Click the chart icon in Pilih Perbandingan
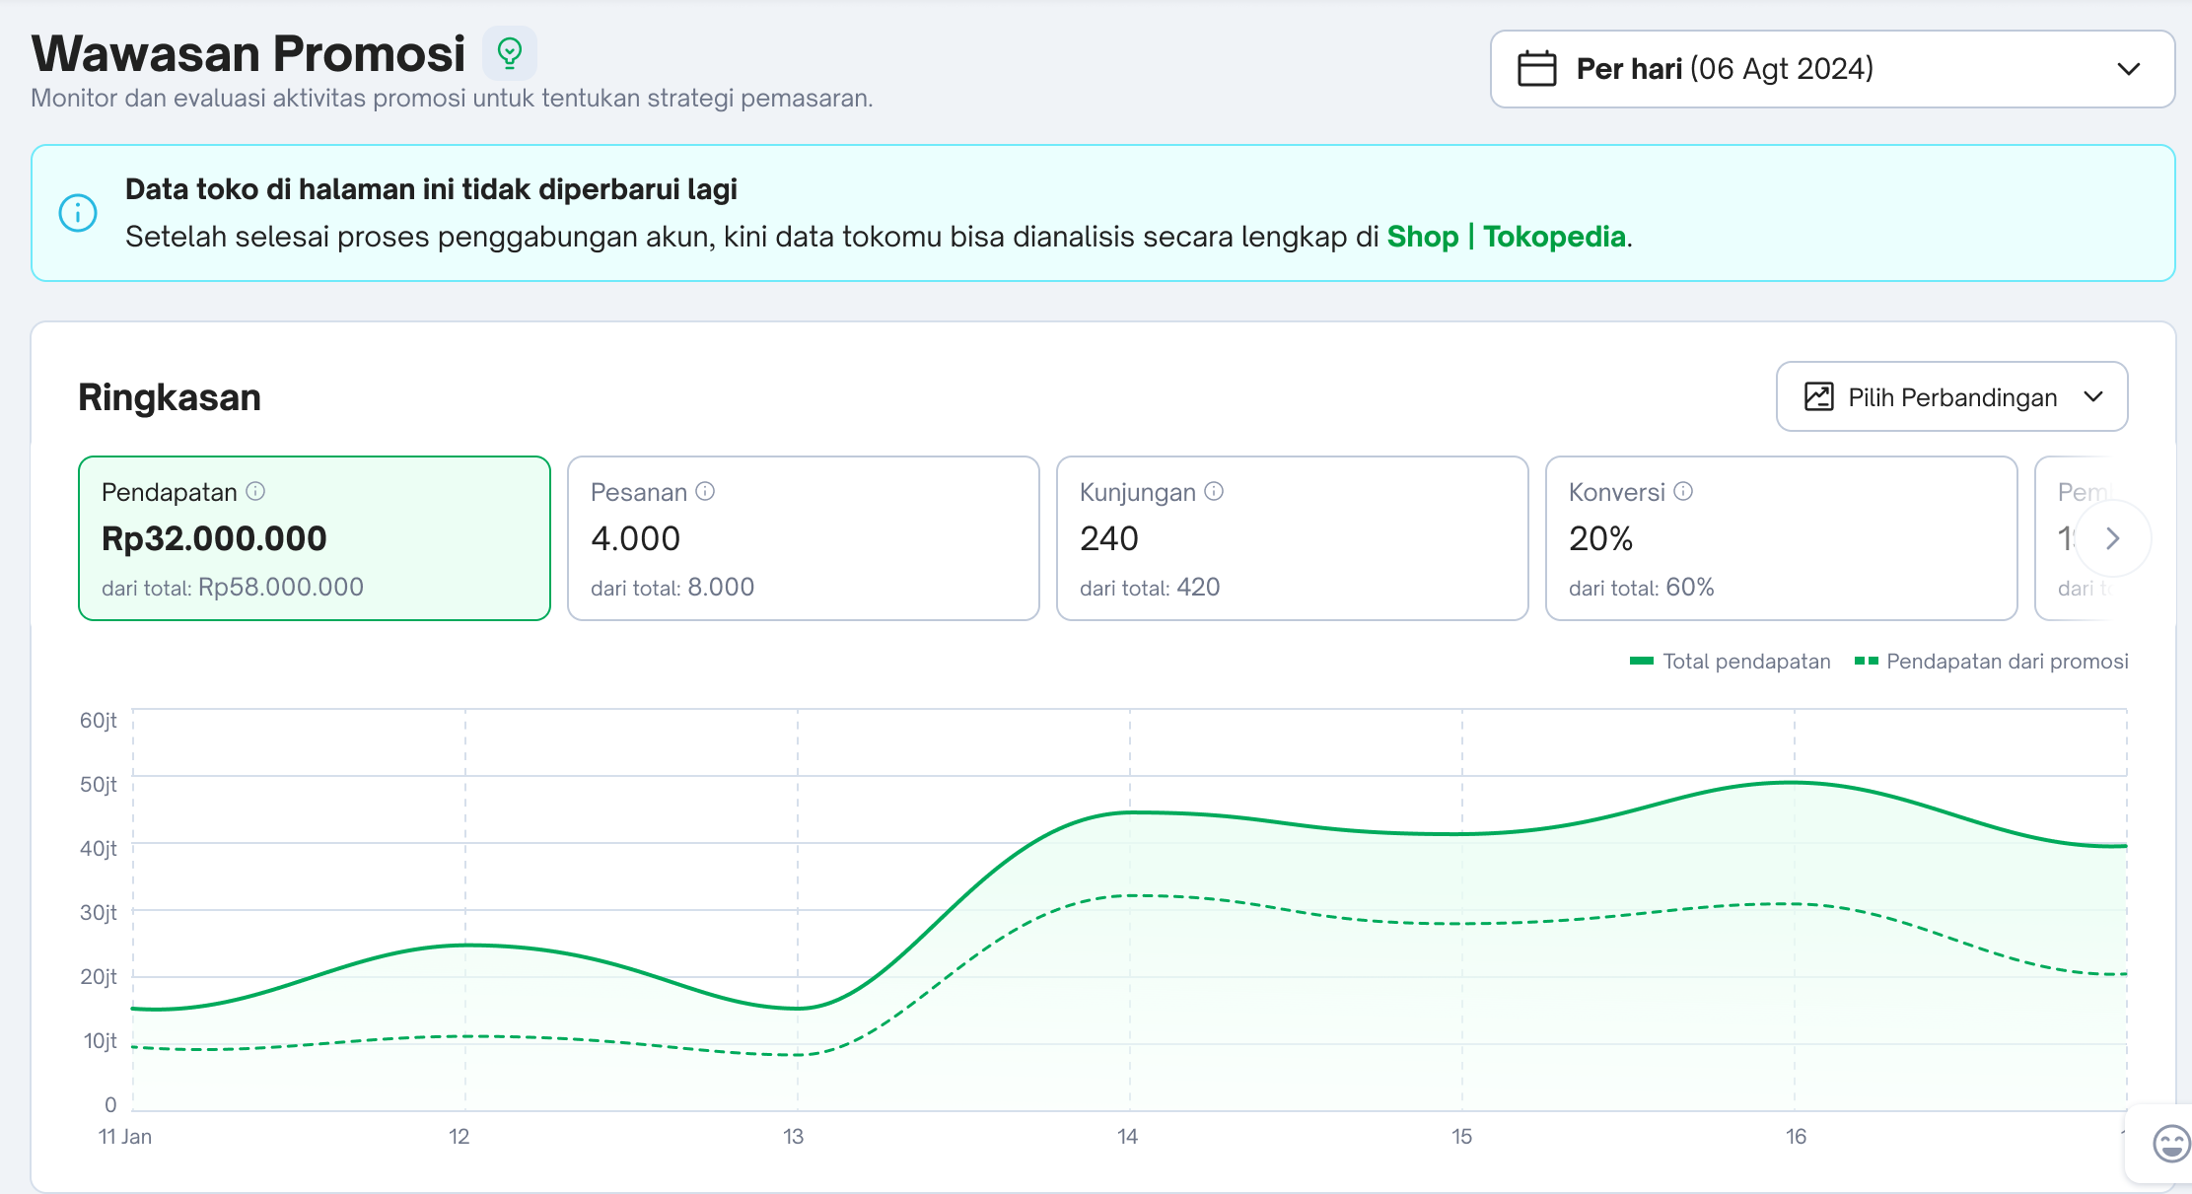Screen dimensions: 2192x1194 (x=1818, y=396)
